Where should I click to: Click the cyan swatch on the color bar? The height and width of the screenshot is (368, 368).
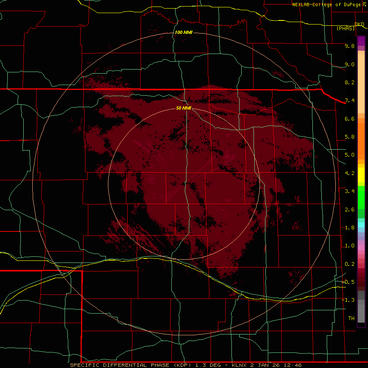point(361,225)
